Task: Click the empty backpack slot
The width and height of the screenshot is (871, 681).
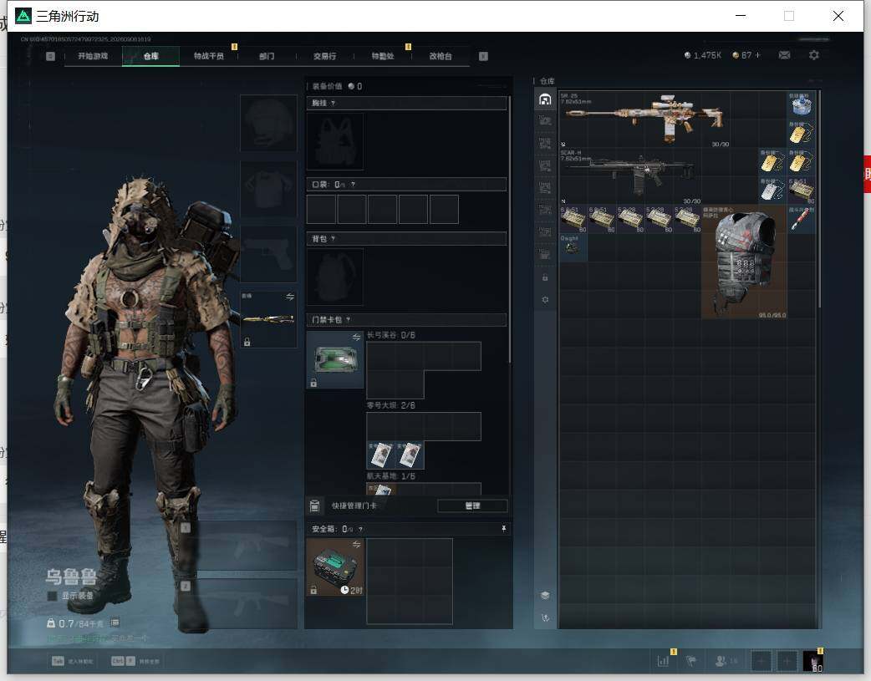Action: tap(335, 277)
